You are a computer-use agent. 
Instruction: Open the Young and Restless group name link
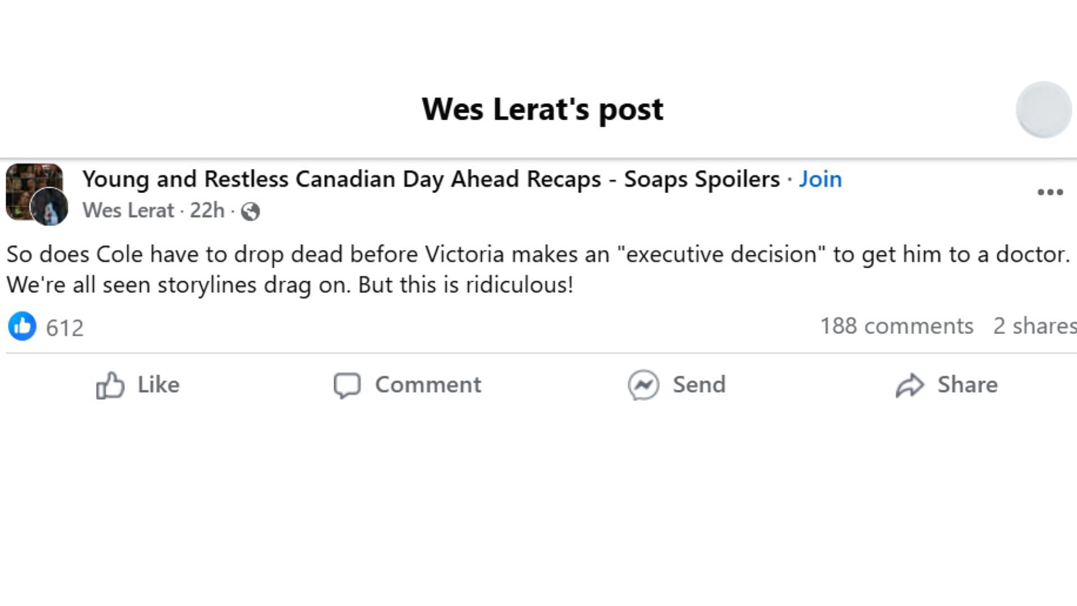[x=431, y=179]
